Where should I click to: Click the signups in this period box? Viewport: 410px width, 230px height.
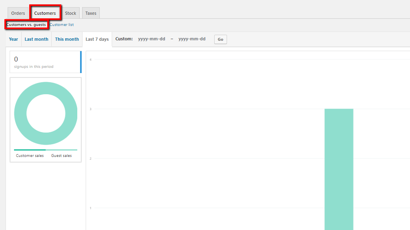tap(45, 62)
